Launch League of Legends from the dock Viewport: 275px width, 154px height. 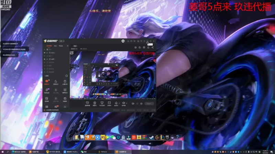[162, 138]
